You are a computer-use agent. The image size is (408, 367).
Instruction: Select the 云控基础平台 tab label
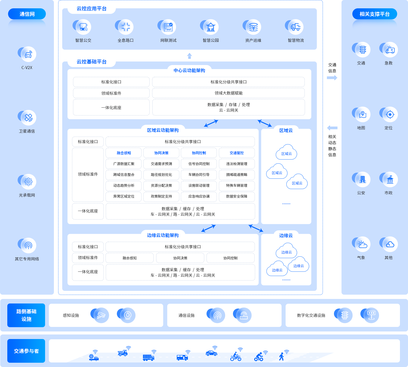[x=91, y=62]
